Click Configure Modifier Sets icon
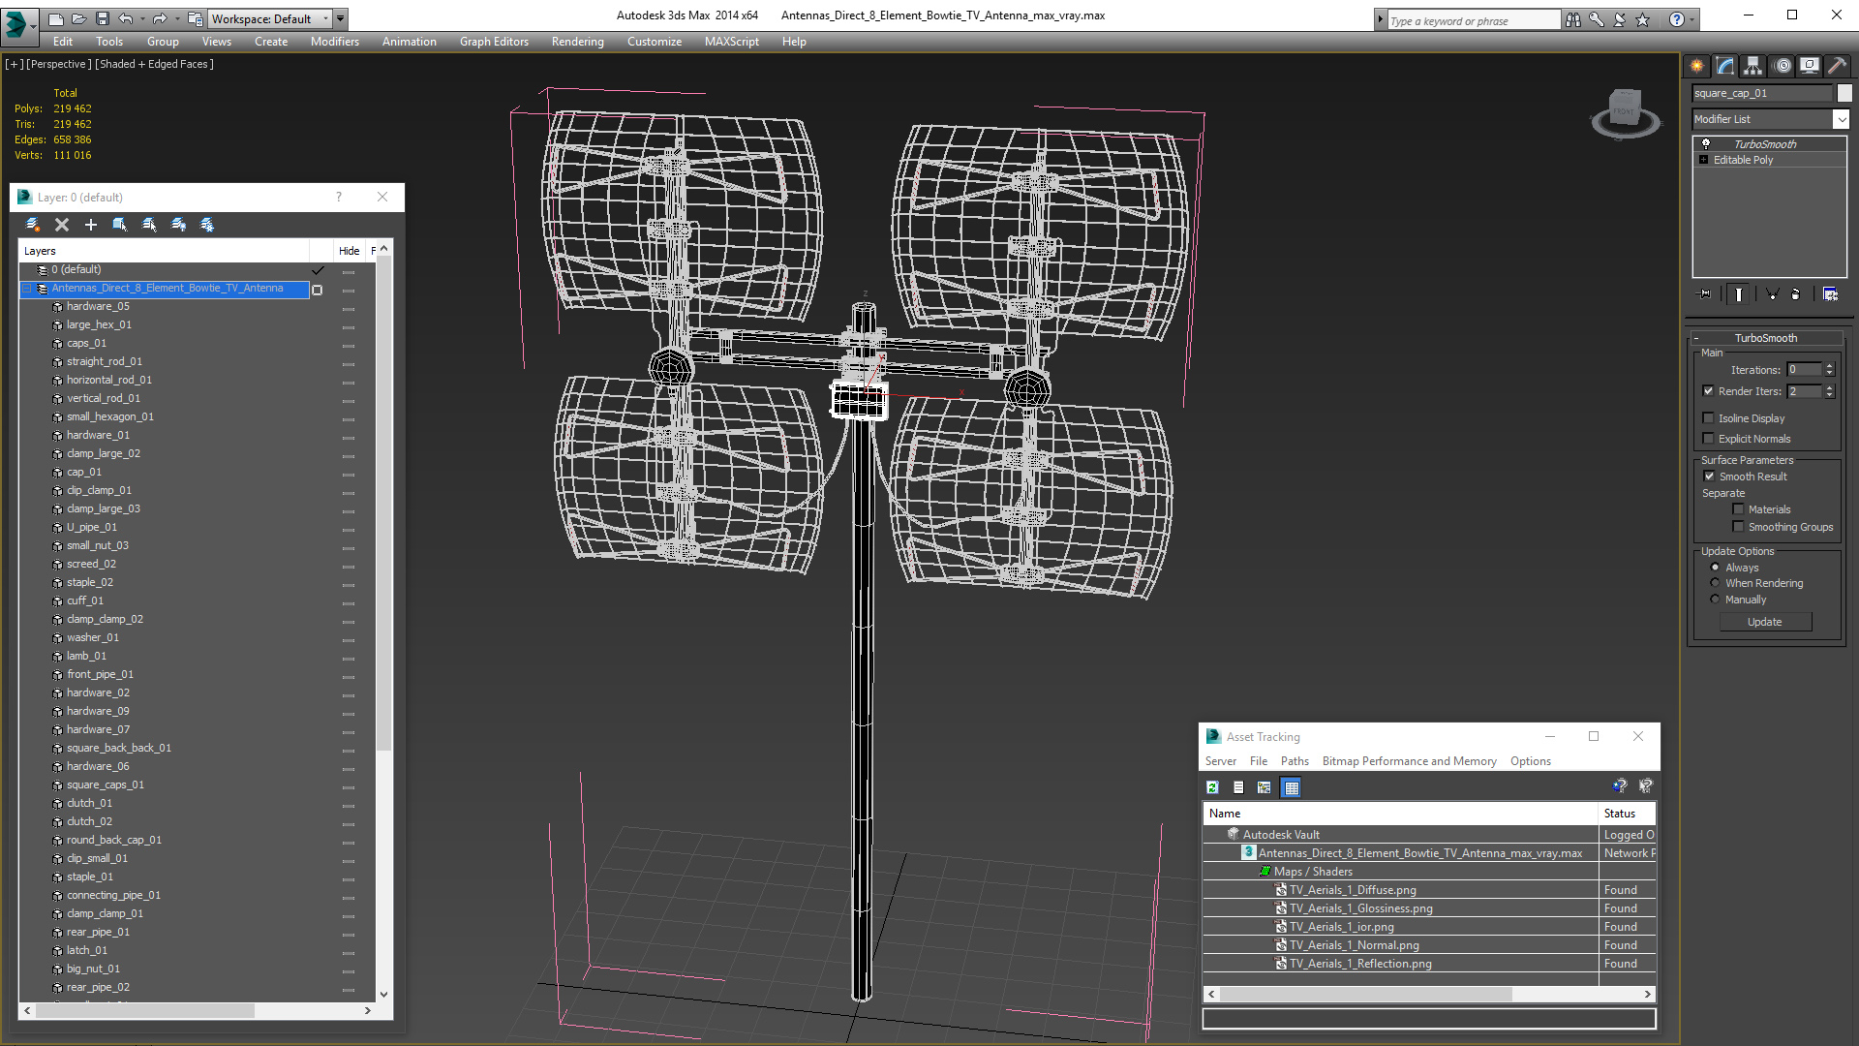Viewport: 1859px width, 1046px height. [x=1830, y=294]
